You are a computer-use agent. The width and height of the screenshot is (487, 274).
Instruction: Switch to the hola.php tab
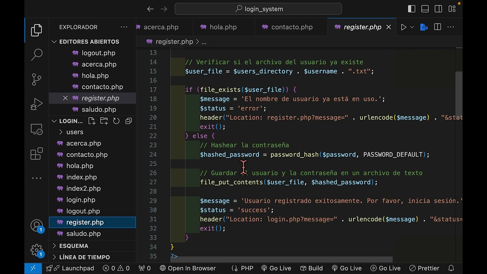pyautogui.click(x=223, y=27)
